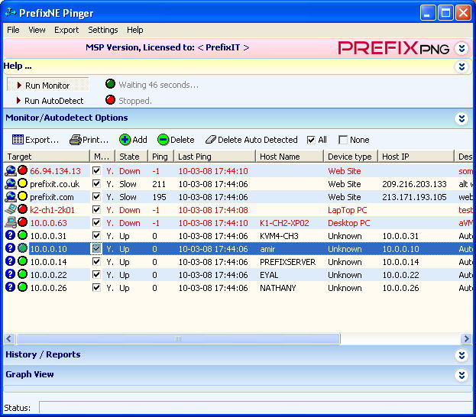
Task: Select the PREFIXSERVER host name cell
Action: (287, 262)
